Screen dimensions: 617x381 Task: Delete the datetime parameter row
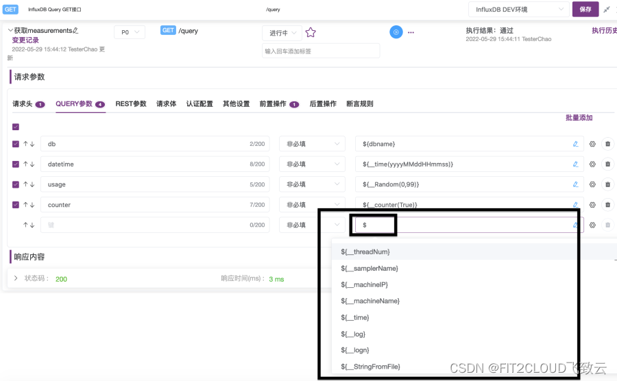pos(607,164)
